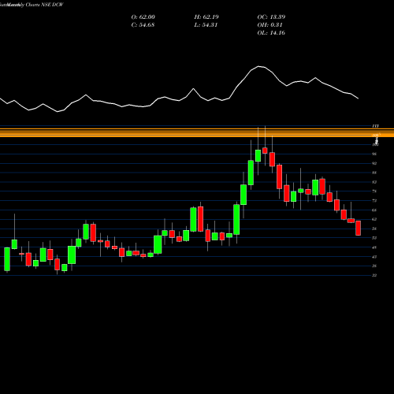The image size is (394, 394).
Task: Click the 78 price axis label
Action: [x=374, y=191]
